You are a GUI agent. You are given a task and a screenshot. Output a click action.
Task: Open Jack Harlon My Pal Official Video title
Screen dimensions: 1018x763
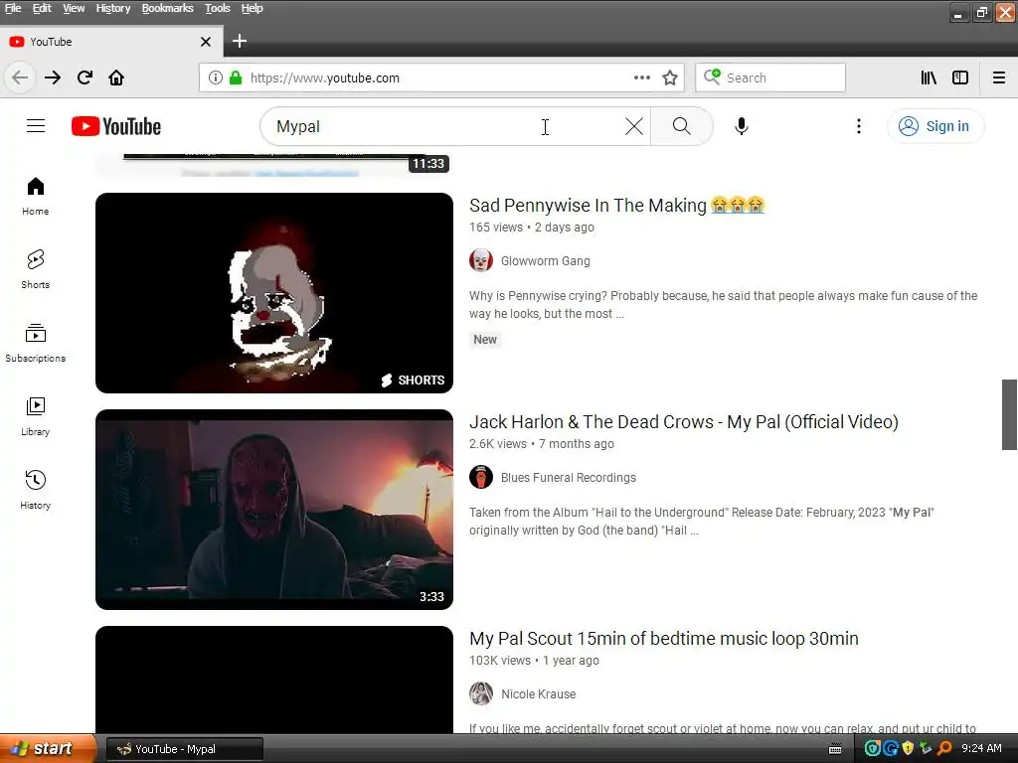click(684, 421)
